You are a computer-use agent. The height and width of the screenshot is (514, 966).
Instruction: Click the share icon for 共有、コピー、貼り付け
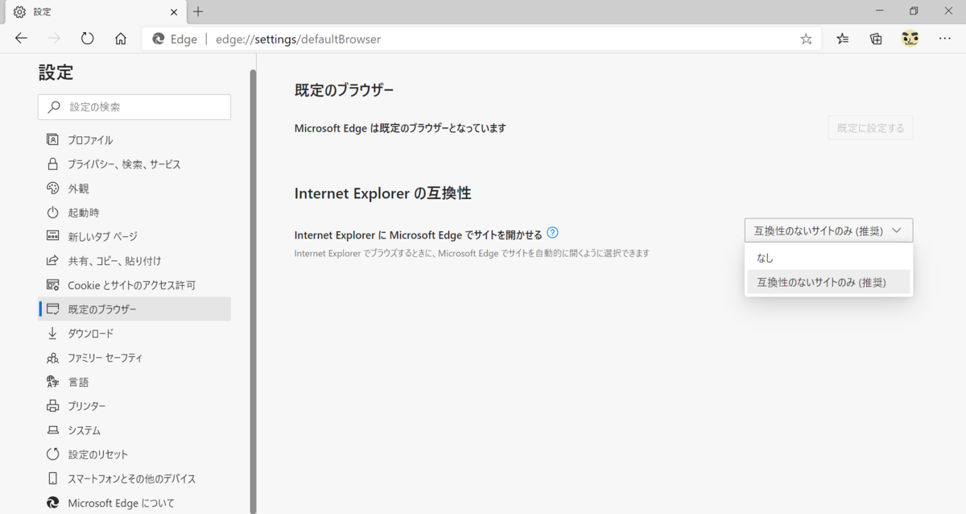[53, 260]
